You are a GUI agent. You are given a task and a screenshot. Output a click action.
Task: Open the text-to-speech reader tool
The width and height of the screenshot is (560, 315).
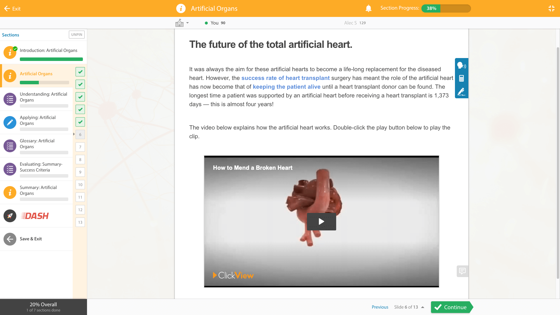461,65
